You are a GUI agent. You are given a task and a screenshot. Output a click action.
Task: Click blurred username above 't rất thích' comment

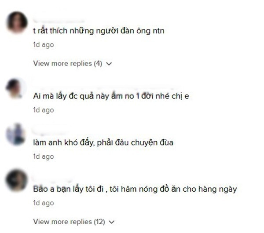(59, 21)
